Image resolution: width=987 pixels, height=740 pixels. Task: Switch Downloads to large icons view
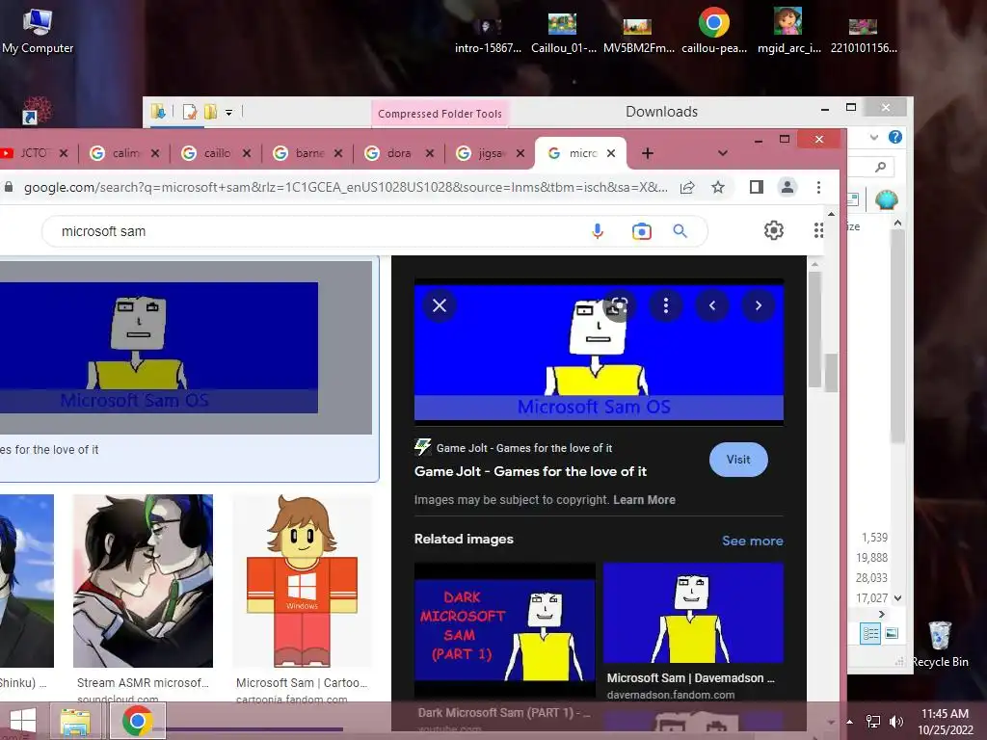coord(892,633)
